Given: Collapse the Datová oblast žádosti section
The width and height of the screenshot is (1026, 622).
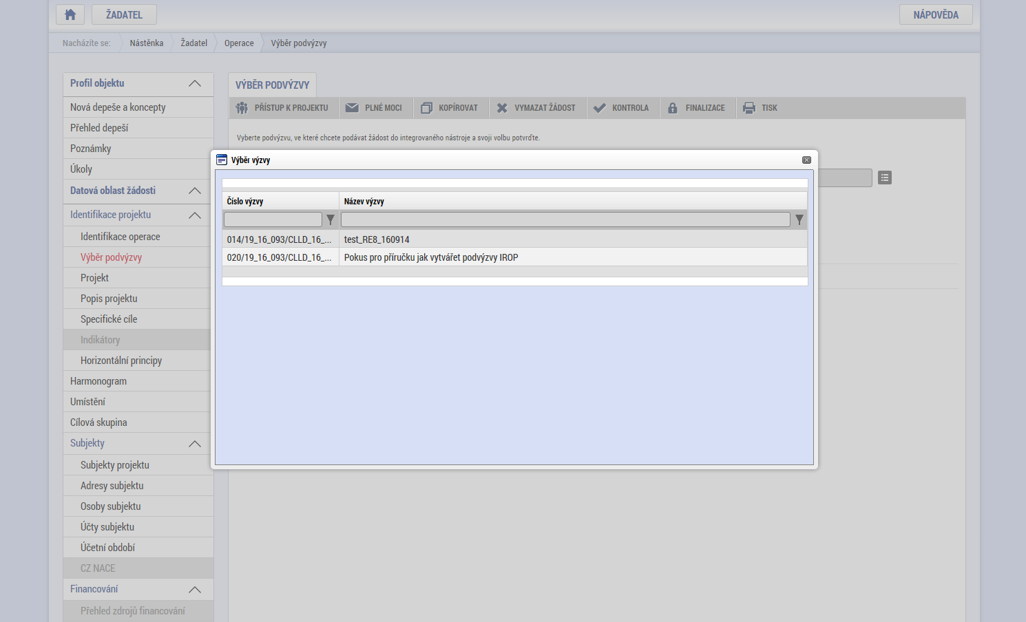Looking at the screenshot, I should click(195, 191).
